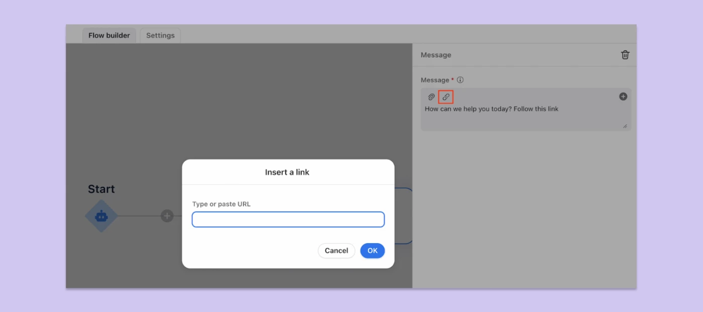The height and width of the screenshot is (312, 703).
Task: Delete the message using trash icon
Action: coord(625,55)
